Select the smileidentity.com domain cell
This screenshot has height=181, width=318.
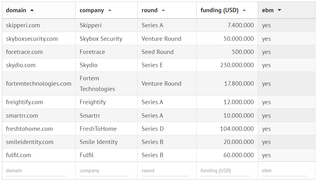[30, 142]
